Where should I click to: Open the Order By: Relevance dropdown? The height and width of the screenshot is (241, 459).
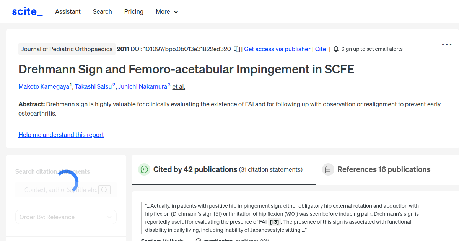(66, 217)
